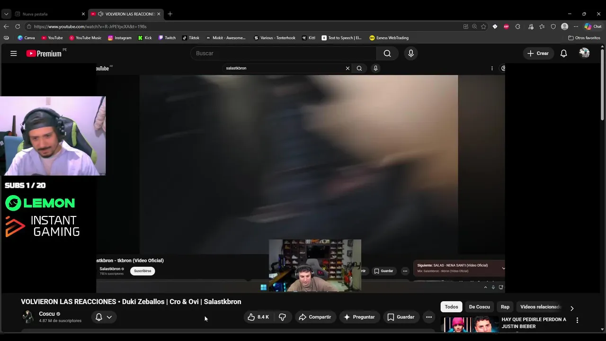Open the Justin Bieber video thumbnail
Image resolution: width=606 pixels, height=341 pixels.
click(x=471, y=324)
